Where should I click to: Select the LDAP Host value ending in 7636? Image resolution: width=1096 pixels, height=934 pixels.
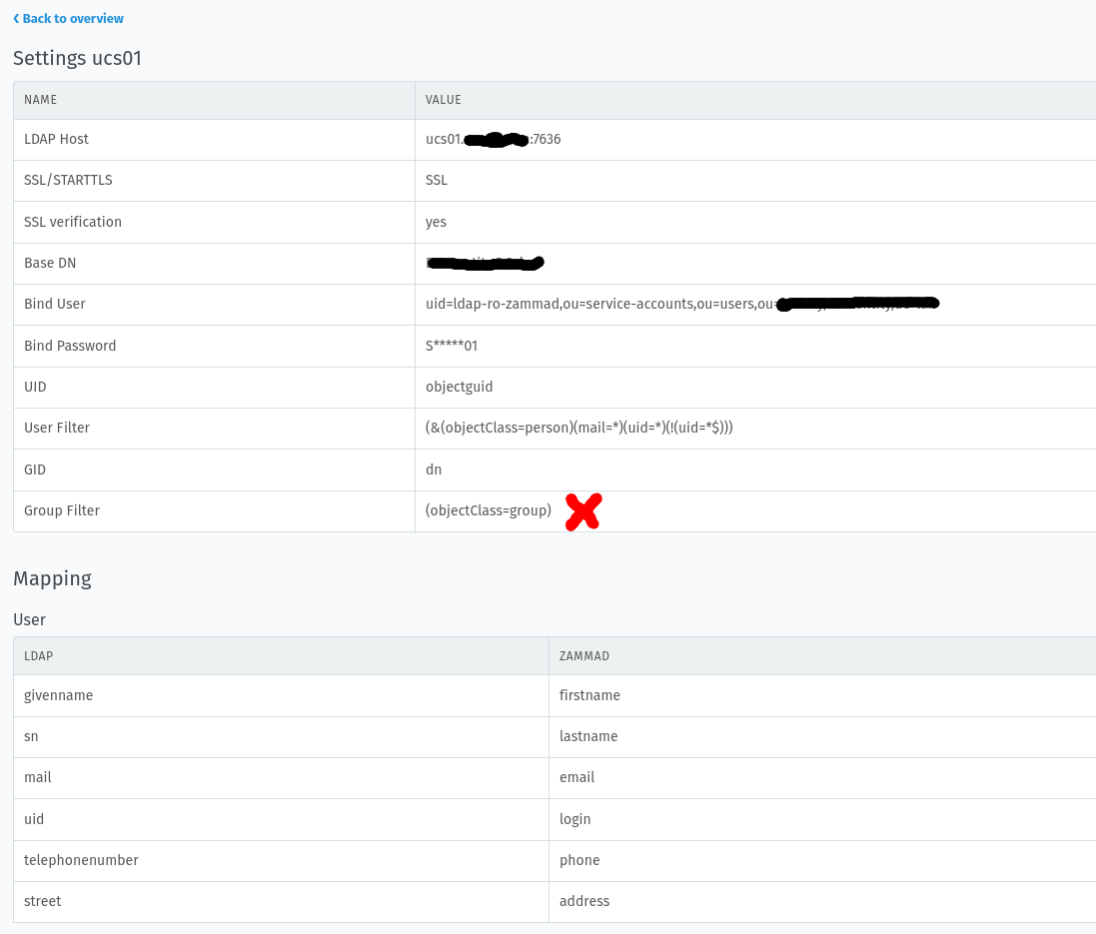click(x=493, y=140)
